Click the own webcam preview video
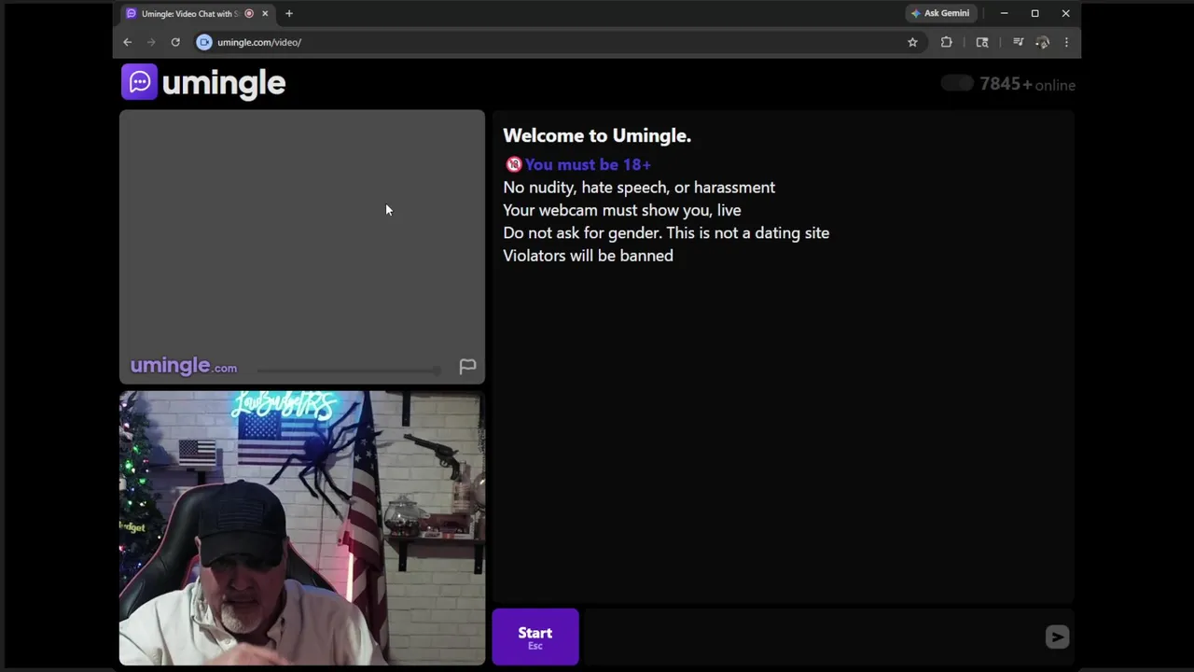 302,528
